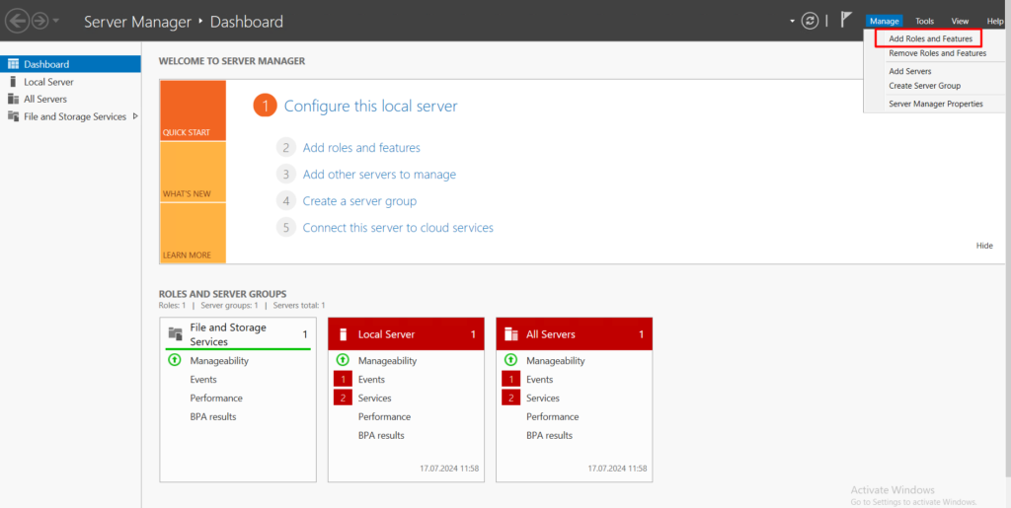
Task: Select Dashboard in the sidebar
Action: click(70, 64)
